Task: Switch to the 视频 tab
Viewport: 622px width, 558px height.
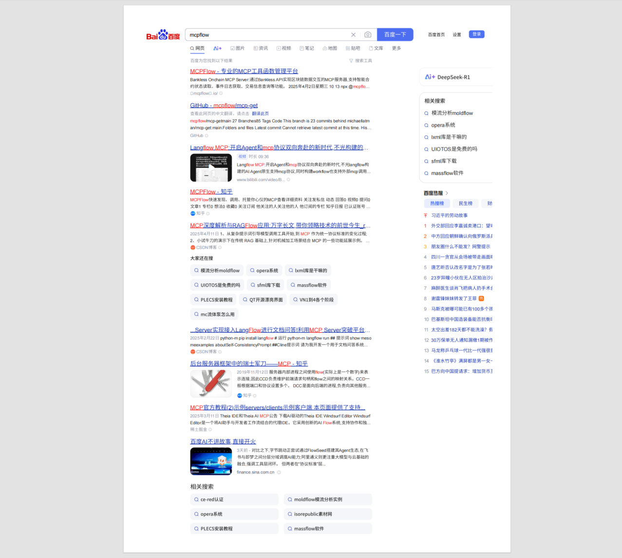Action: (283, 48)
